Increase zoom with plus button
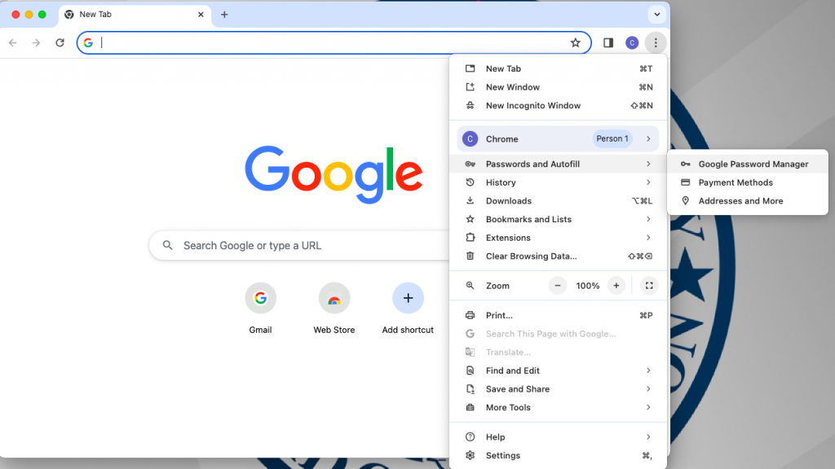 [x=616, y=286]
